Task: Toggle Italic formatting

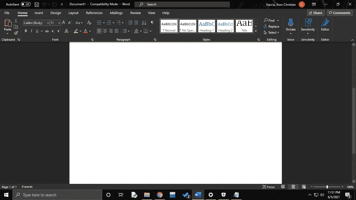Action: pyautogui.click(x=32, y=31)
